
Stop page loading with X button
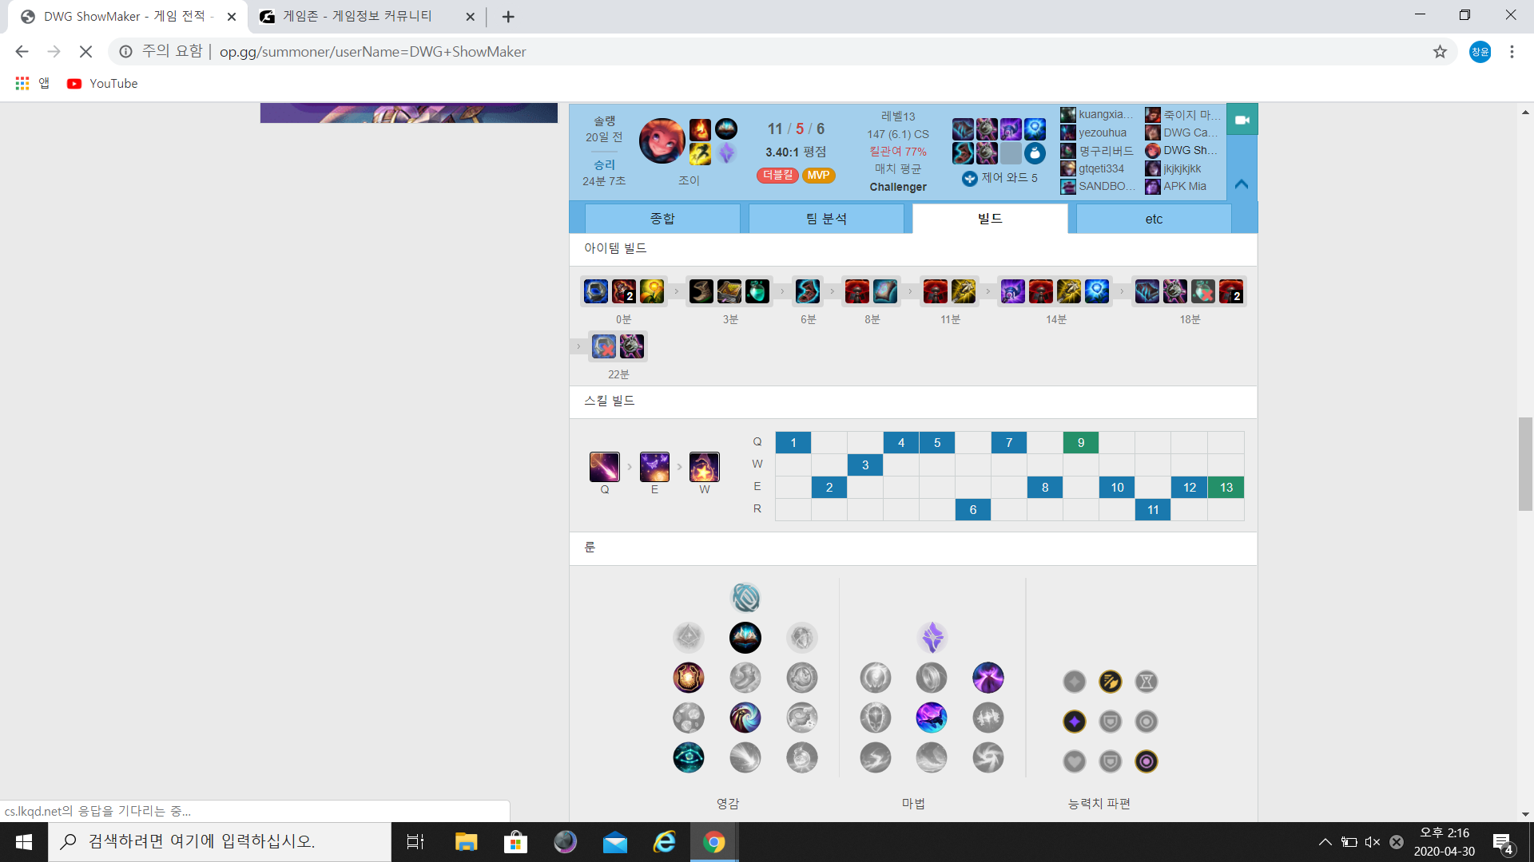pos(85,52)
